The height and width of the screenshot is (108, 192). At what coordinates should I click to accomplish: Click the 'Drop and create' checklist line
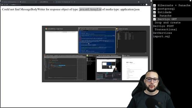coord(167,22)
